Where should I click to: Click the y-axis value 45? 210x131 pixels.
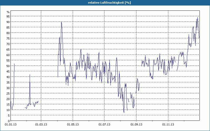(x=8, y=72)
